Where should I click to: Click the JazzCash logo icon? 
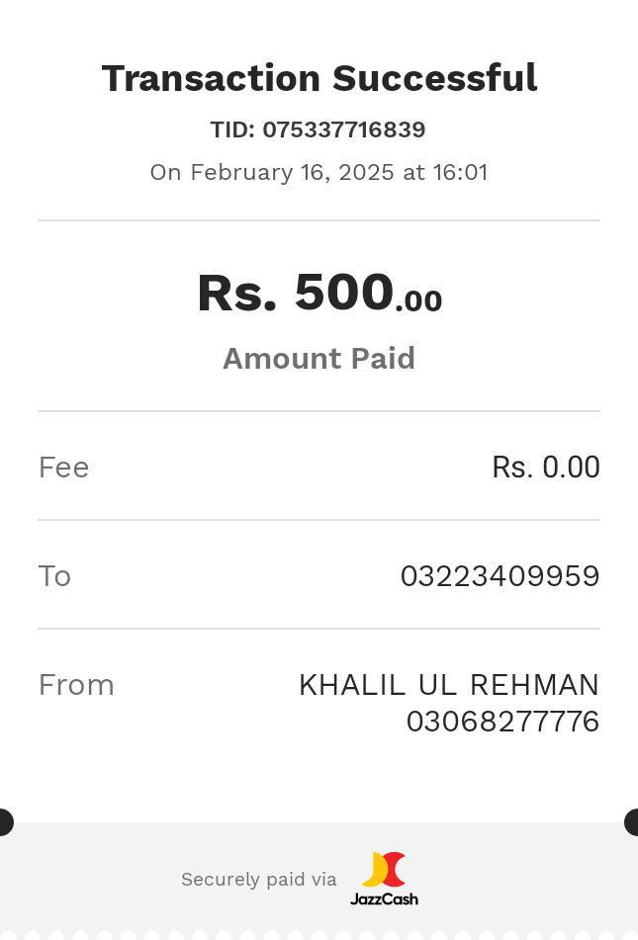(x=384, y=870)
